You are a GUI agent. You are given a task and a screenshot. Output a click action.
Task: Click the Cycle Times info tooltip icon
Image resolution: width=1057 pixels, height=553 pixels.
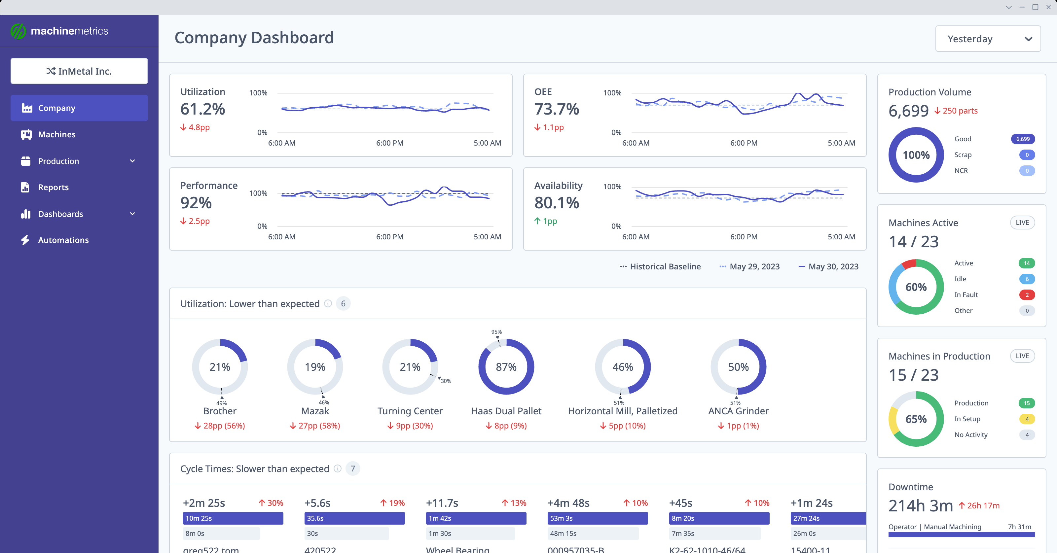click(338, 468)
